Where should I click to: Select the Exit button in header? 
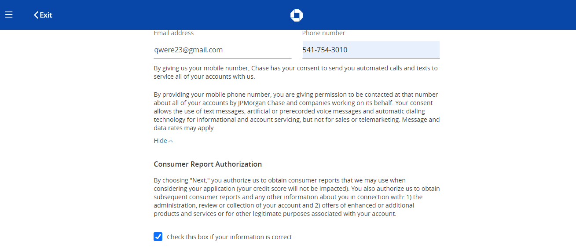(43, 15)
